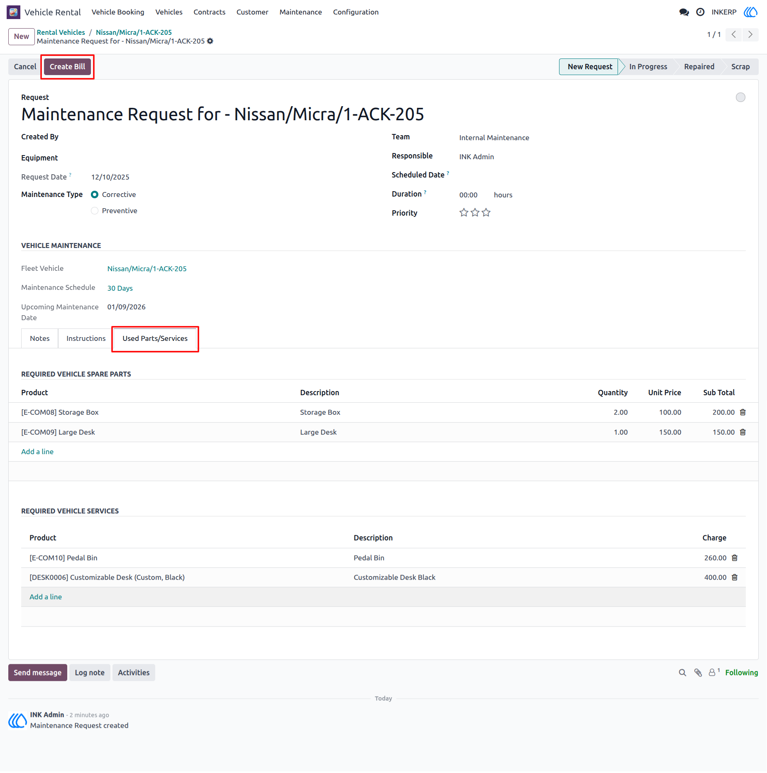Click the Create Bill button
The image size is (767, 773).
(x=67, y=67)
